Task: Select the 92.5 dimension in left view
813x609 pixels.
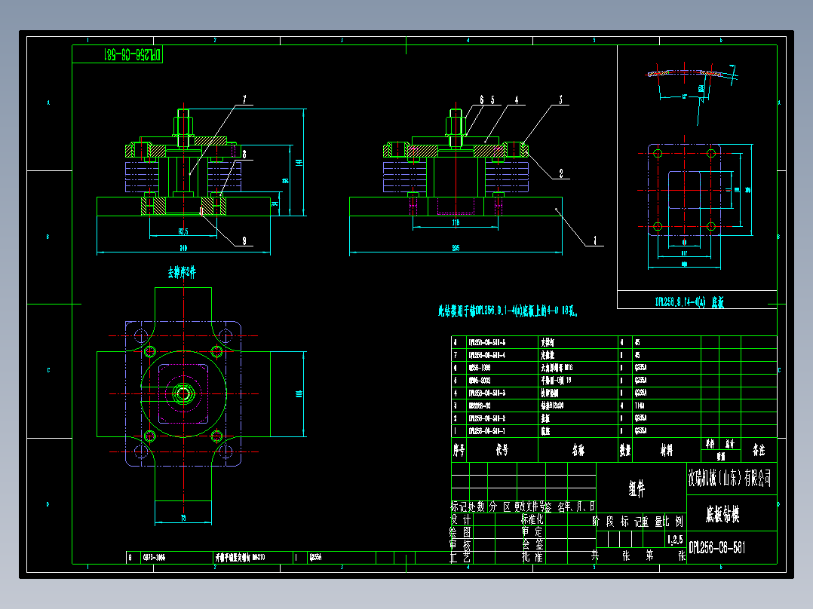Action: [x=183, y=231]
